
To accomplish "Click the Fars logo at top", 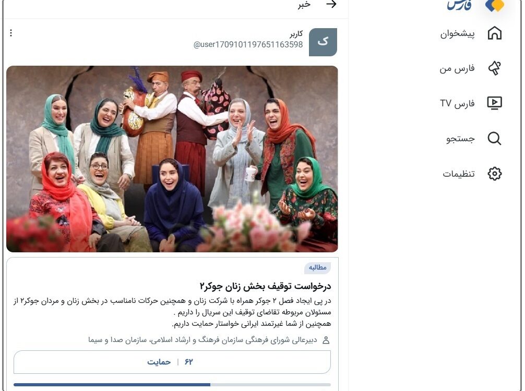I will click(476, 5).
